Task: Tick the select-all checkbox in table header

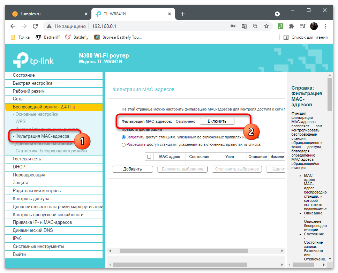Action: (149, 157)
